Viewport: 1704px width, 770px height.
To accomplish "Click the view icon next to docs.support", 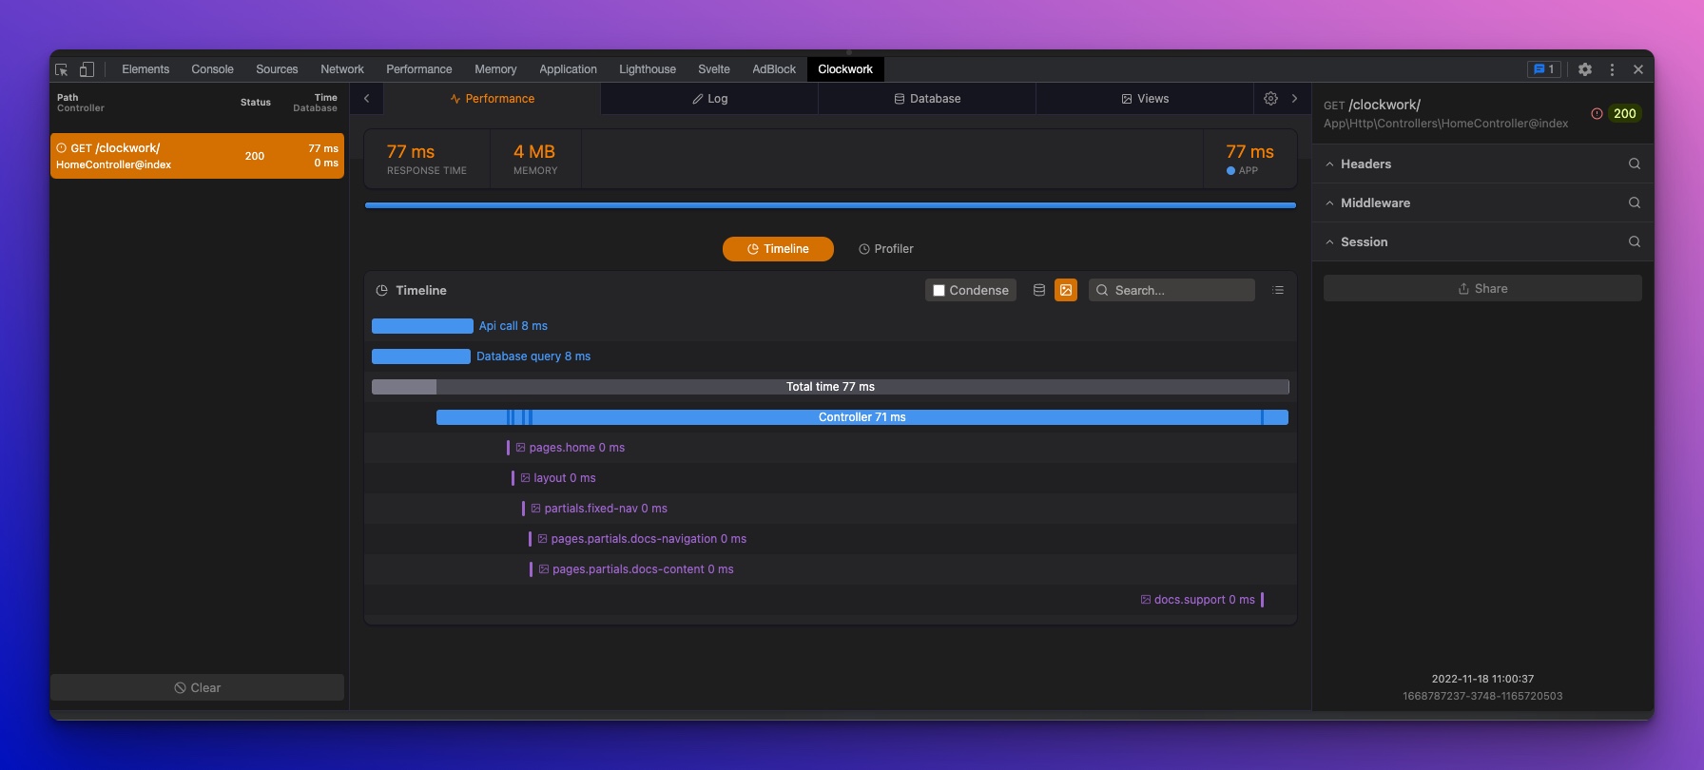I will [x=1145, y=600].
